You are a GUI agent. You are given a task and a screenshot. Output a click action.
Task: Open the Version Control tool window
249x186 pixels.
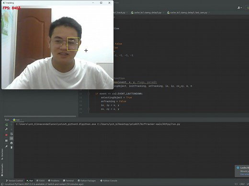14,181
